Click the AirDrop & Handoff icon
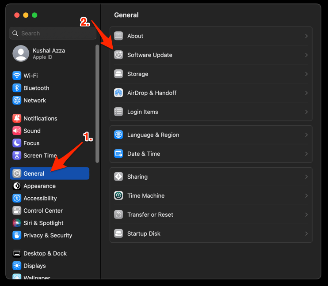328x286 pixels. click(118, 93)
